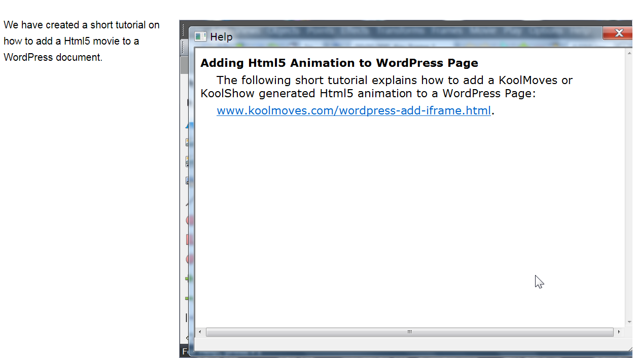
Task: Close the Help window
Action: coord(618,33)
